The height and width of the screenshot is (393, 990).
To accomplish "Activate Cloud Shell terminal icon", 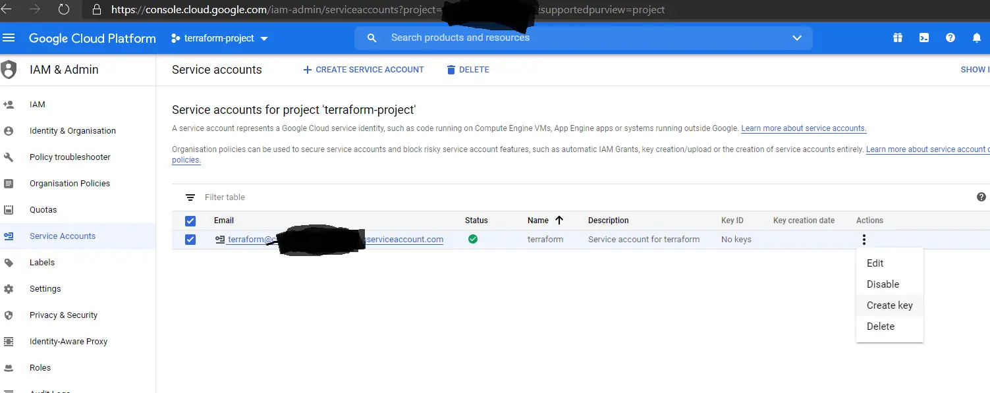I will tap(924, 38).
